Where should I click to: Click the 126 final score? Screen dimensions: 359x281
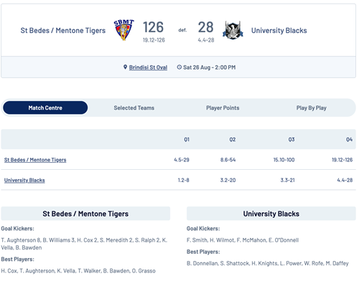click(153, 27)
